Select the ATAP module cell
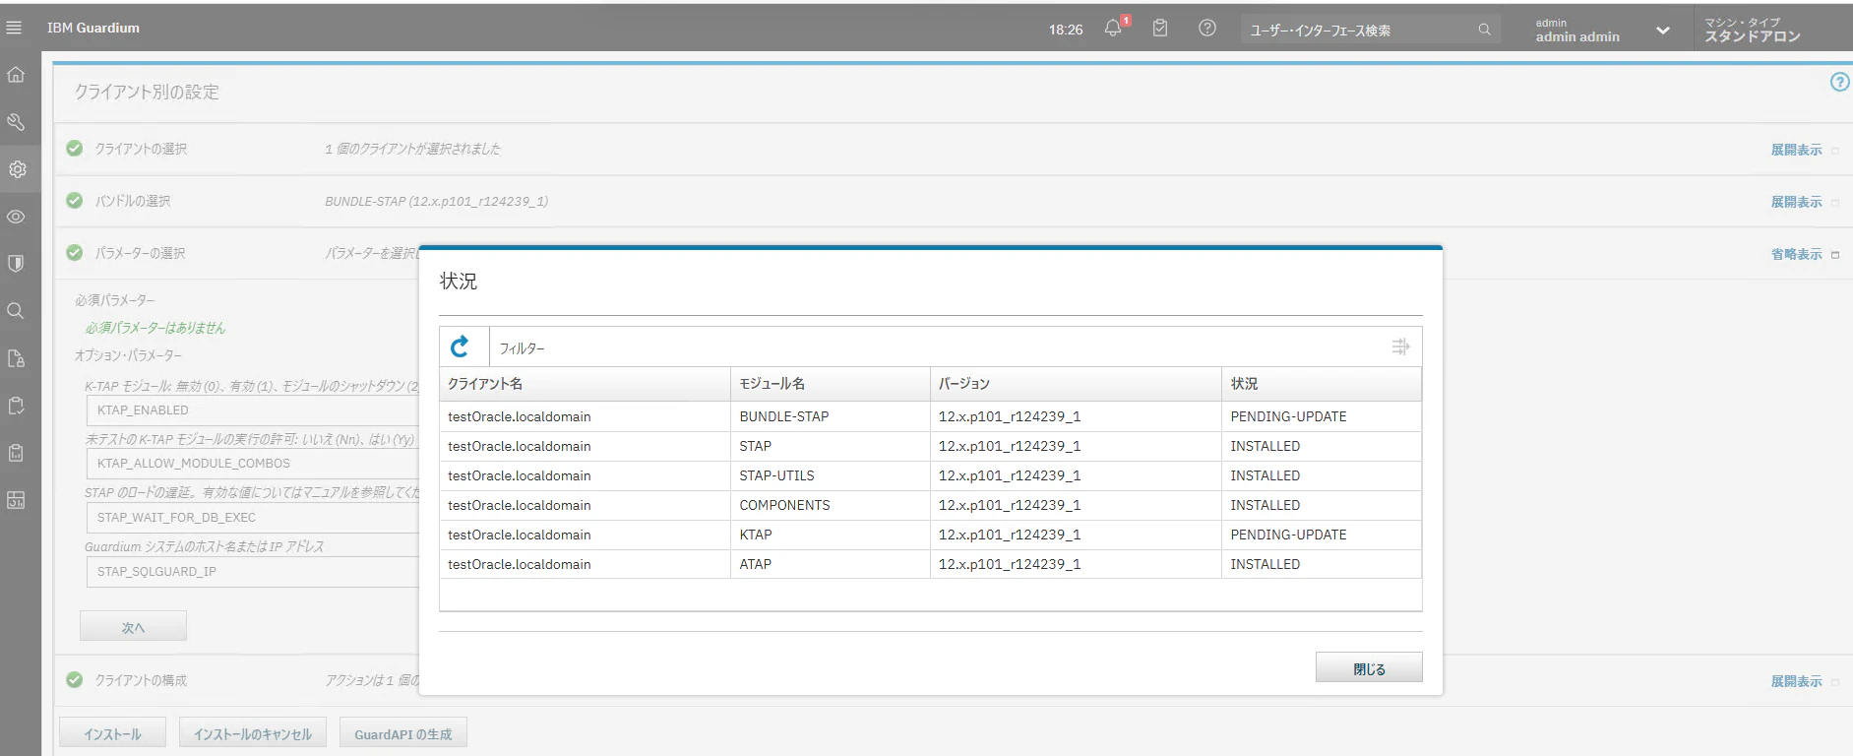This screenshot has width=1853, height=756. pyautogui.click(x=831, y=564)
